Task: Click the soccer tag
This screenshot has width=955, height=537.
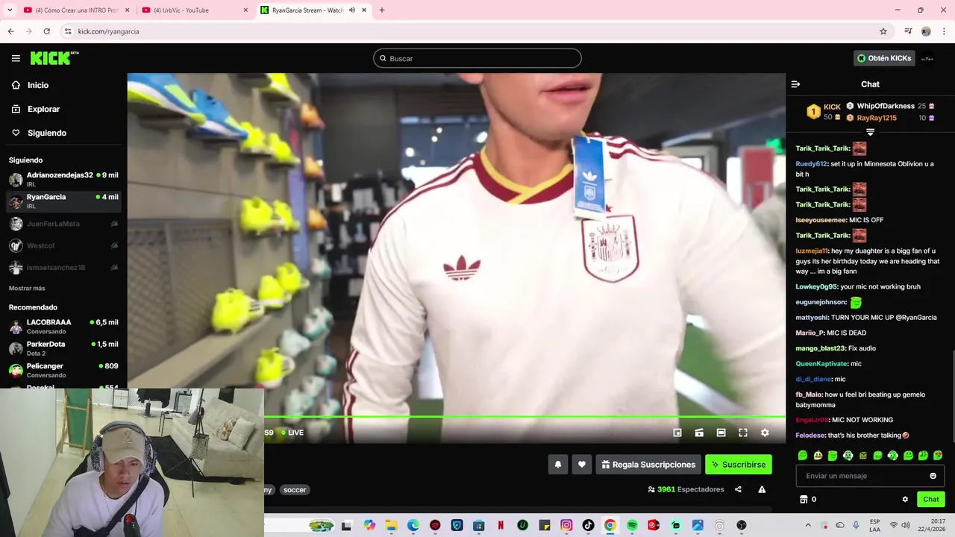Action: 295,490
